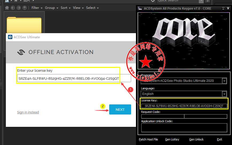Click the ACDSee Ultimate camera icon
This screenshot has height=145, width=232.
[10, 37]
